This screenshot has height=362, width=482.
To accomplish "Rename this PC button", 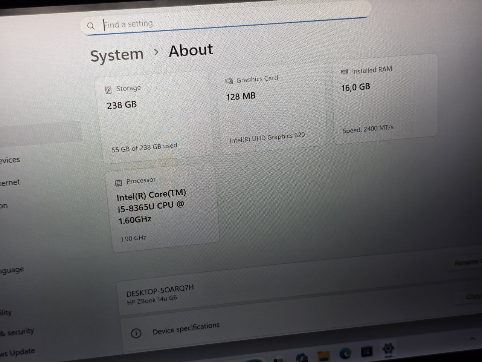I will 466,262.
